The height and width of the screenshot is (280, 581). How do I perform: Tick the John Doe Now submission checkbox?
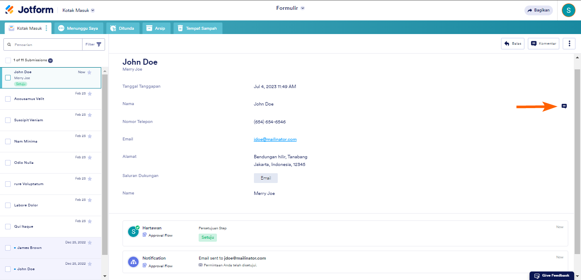pos(8,77)
